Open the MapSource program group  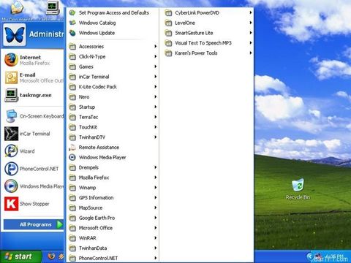(113, 207)
